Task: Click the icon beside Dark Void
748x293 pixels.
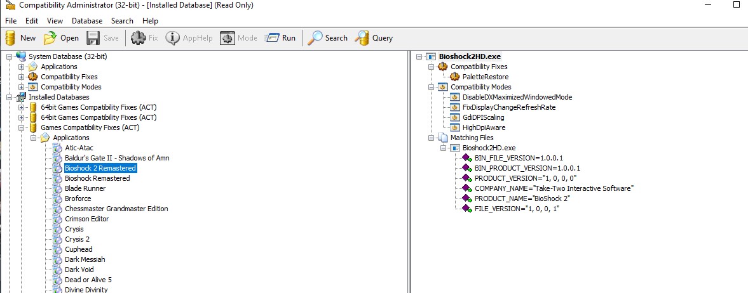Action: point(58,270)
